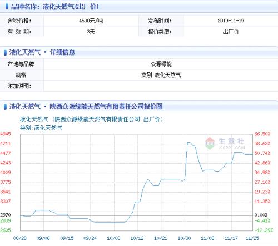
Task: Click the x-axis date 08/28
Action: point(20,238)
